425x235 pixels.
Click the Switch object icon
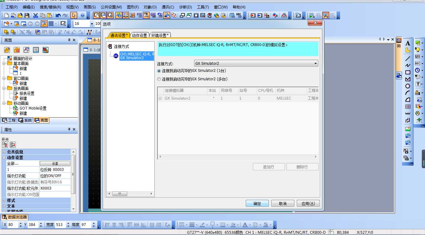point(418,43)
